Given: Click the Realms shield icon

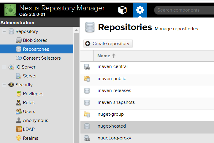Looking at the screenshot, I should coord(18,138).
